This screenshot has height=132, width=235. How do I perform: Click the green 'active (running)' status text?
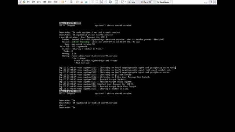point(81,42)
